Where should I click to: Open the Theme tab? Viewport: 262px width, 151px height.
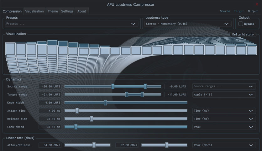53,11
